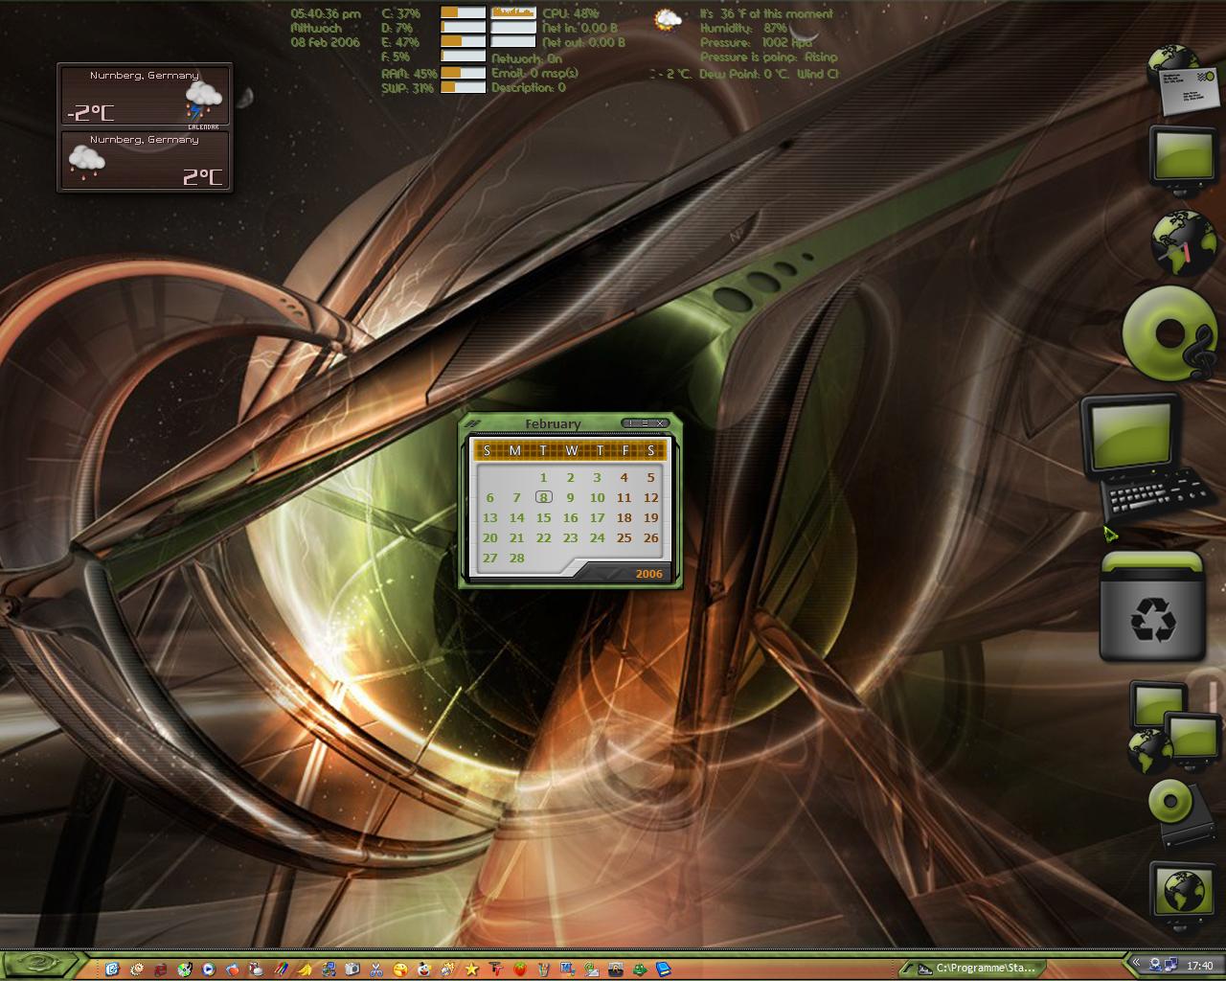The image size is (1226, 981).
Task: Expand hidden tray icons with double chevron
Action: pos(1136,963)
